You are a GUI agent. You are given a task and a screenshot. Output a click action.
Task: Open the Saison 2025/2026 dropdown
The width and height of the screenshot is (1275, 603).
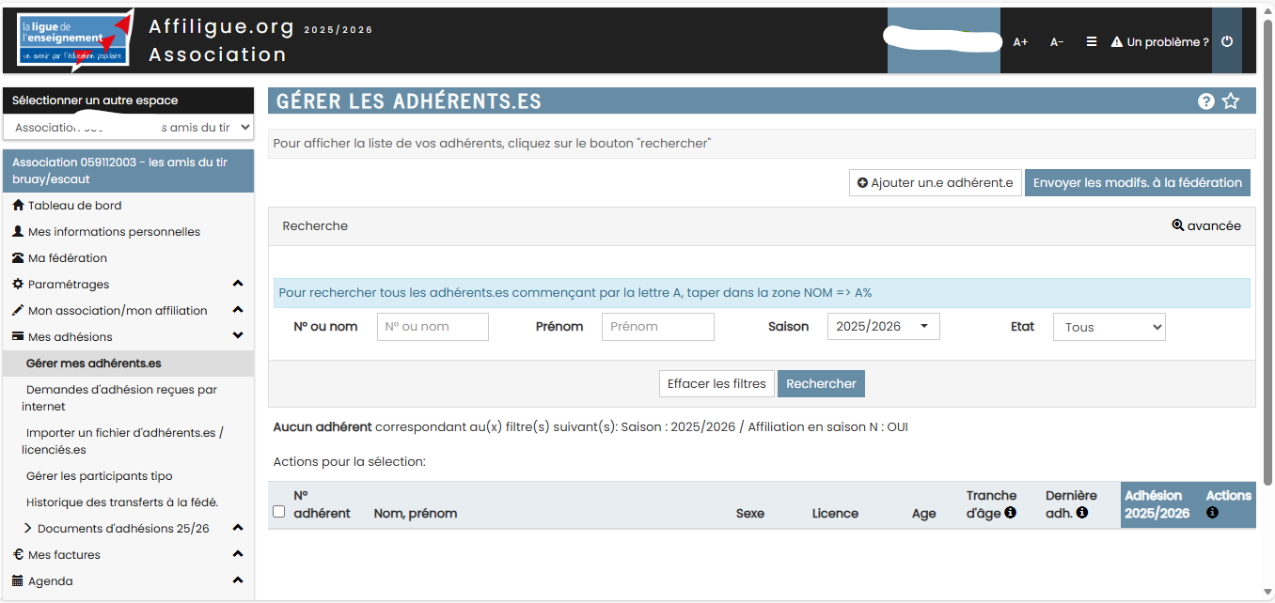883,327
